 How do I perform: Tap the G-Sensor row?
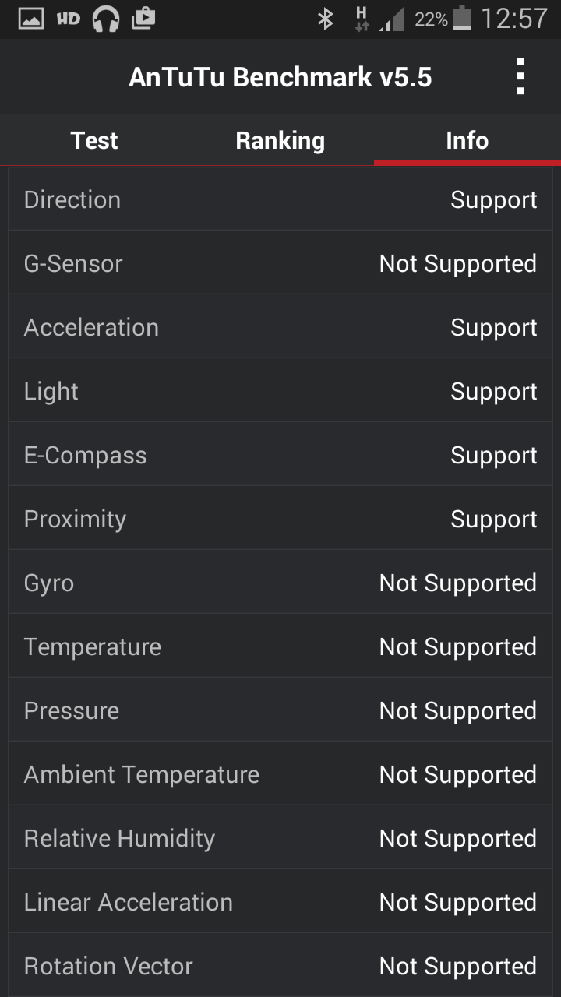pyautogui.click(x=280, y=263)
